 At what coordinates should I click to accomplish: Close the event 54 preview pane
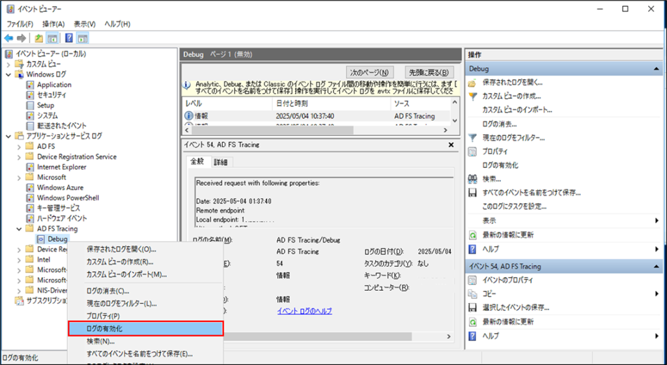(x=451, y=145)
